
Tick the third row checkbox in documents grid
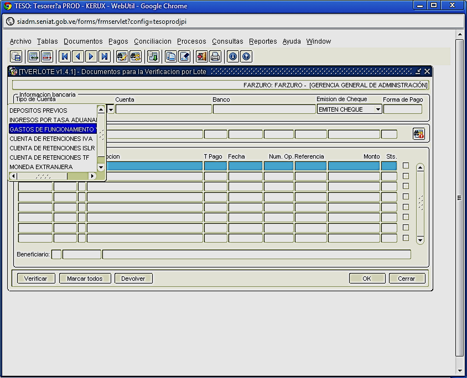tap(406, 186)
